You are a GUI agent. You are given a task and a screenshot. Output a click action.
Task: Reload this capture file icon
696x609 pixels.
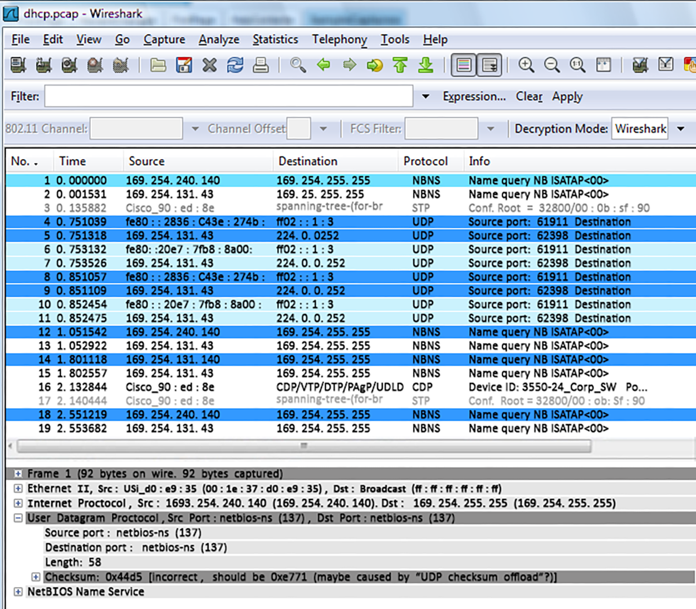pyautogui.click(x=235, y=65)
